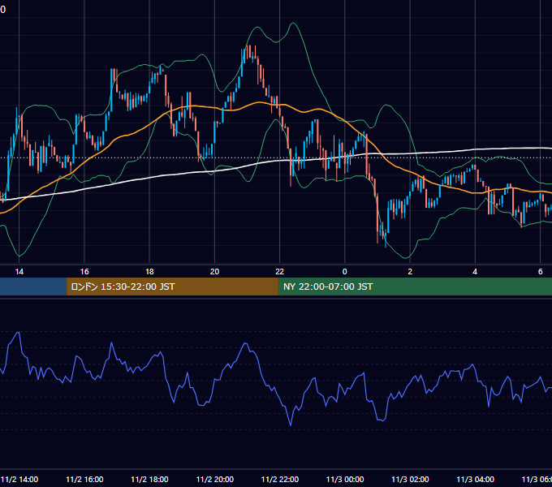Click the 6 hour label on price chart
This screenshot has width=552, height=487.
[540, 272]
